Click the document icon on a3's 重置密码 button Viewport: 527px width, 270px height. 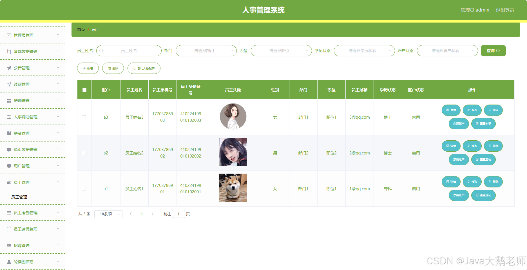click(x=477, y=124)
